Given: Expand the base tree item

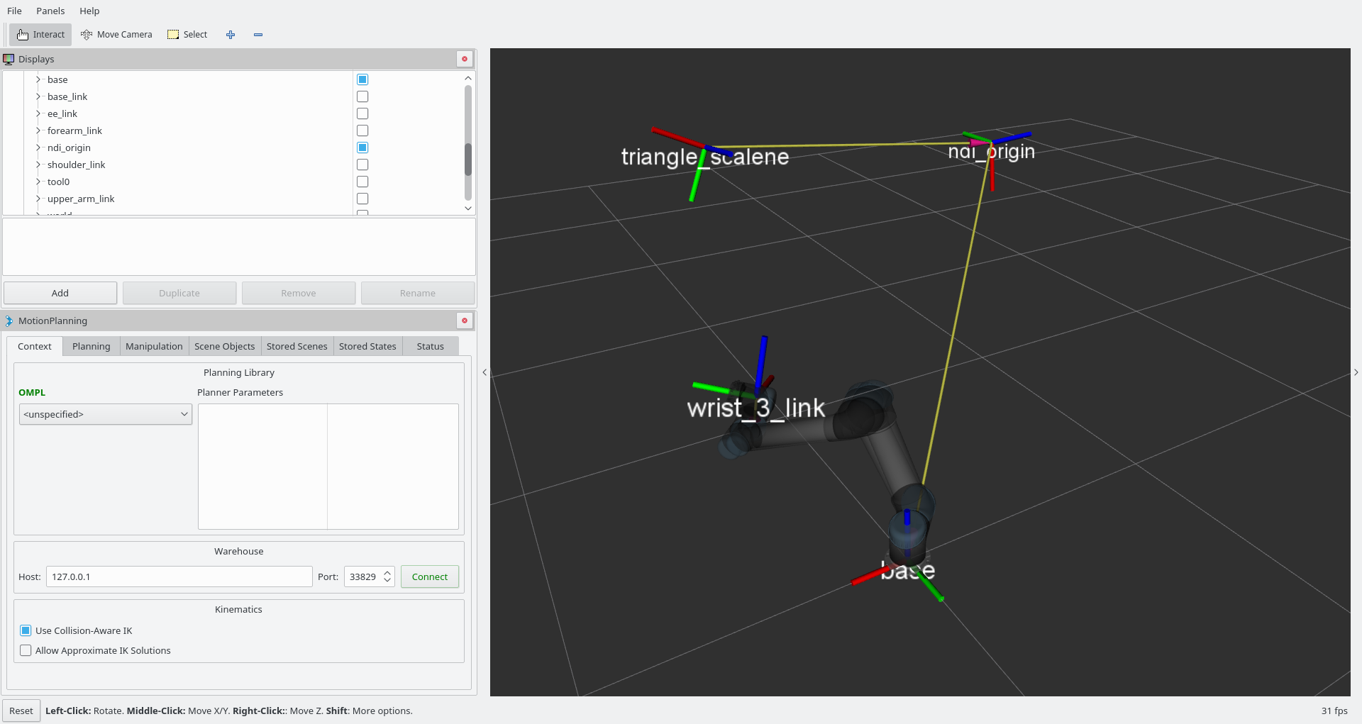Looking at the screenshot, I should tap(38, 79).
